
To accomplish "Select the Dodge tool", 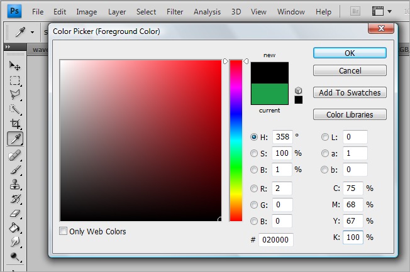I will (15, 257).
